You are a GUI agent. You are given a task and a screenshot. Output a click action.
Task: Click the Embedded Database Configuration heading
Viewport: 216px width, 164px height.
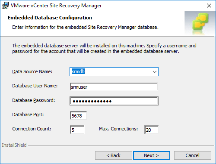coord(50,18)
